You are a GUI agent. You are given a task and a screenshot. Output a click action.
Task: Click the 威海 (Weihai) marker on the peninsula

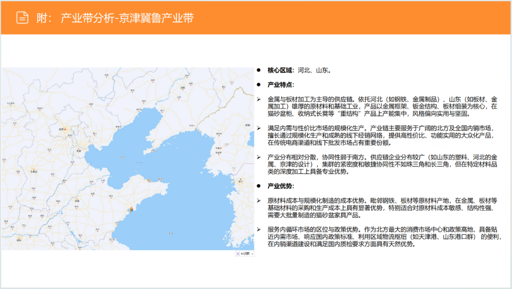pos(160,181)
